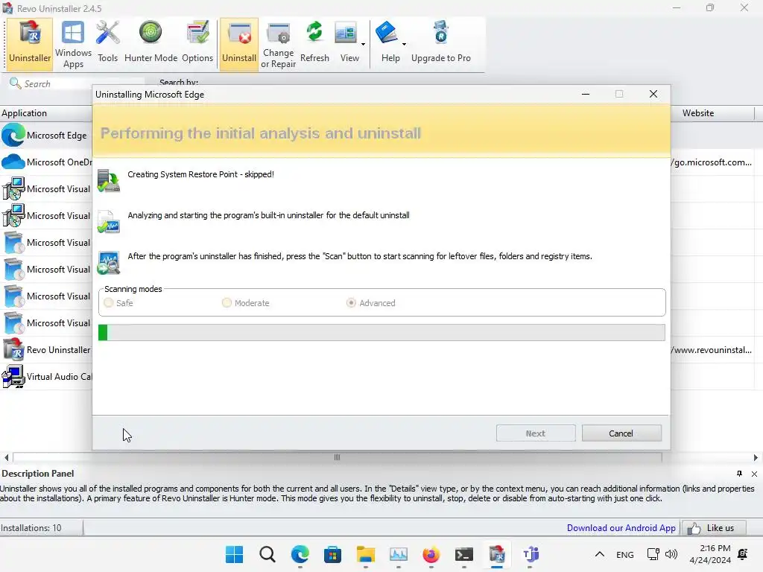Viewport: 763px width, 572px height.
Task: Open Download our Android App link
Action: click(621, 528)
